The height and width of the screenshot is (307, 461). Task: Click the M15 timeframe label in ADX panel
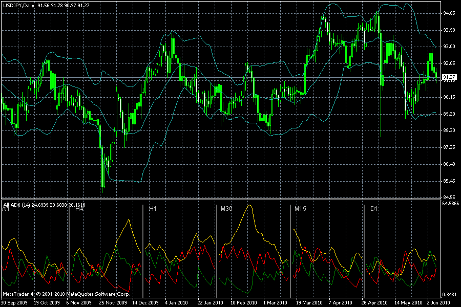pos(300,209)
